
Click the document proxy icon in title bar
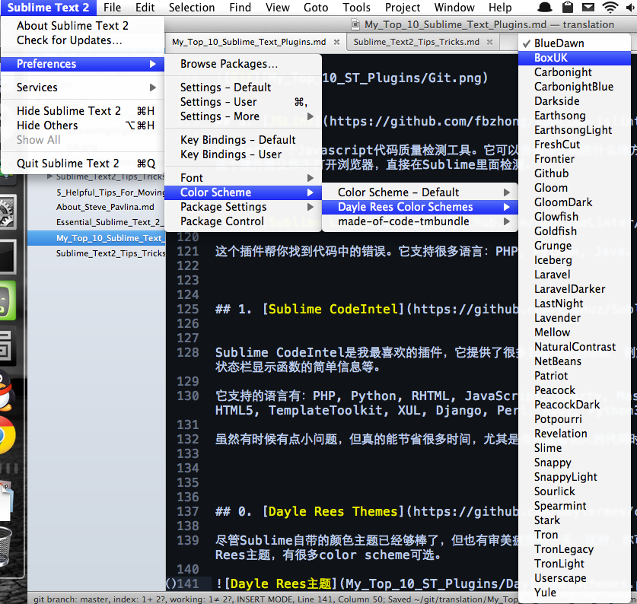355,25
